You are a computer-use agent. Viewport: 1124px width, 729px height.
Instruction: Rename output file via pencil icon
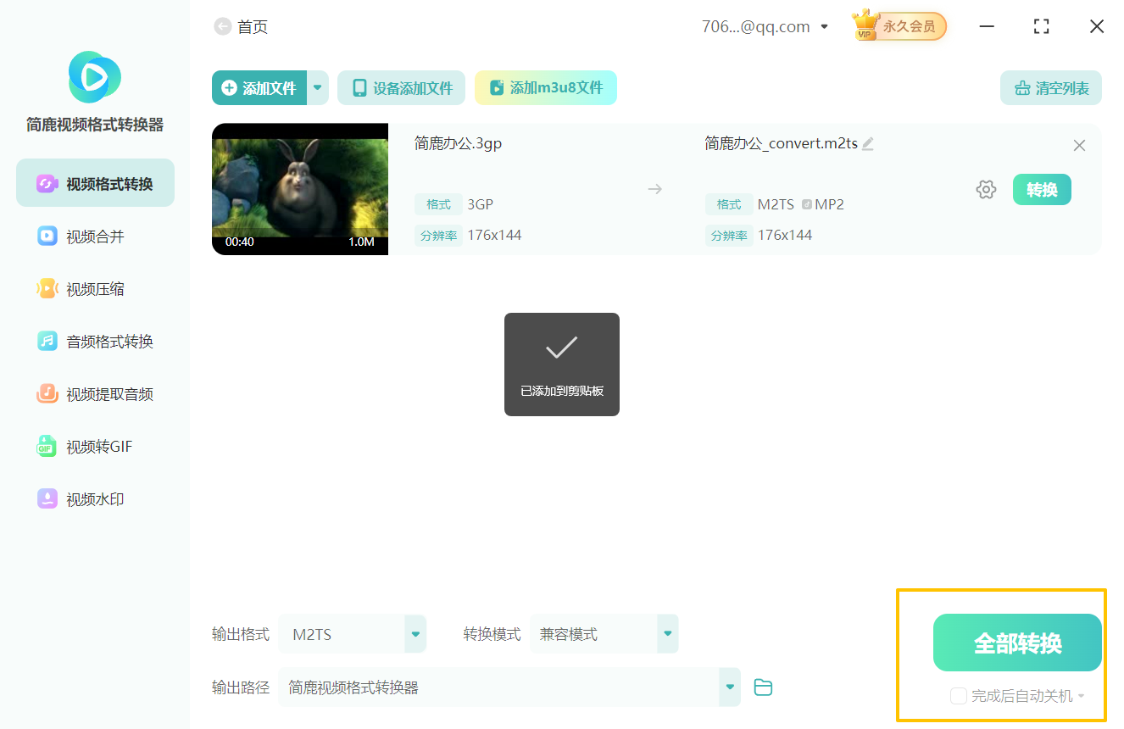click(x=867, y=144)
